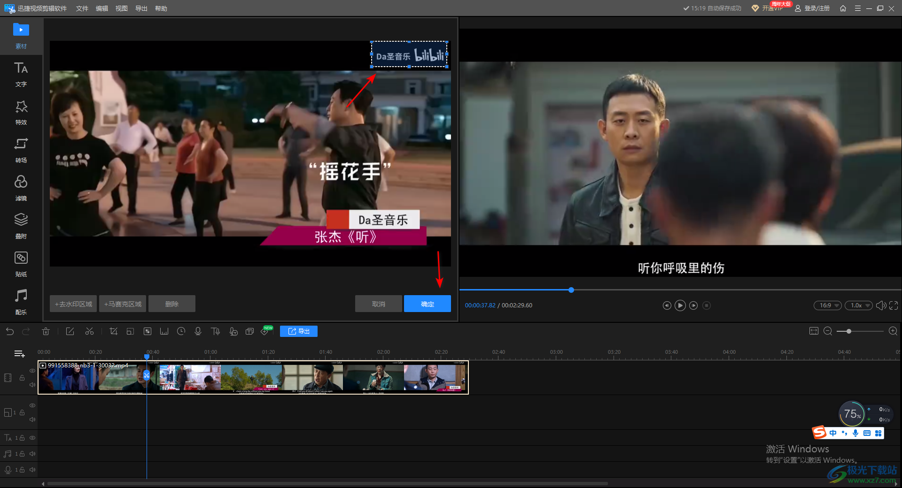Click the text-to-speech icon
Screen dimensions: 902x488
point(215,331)
